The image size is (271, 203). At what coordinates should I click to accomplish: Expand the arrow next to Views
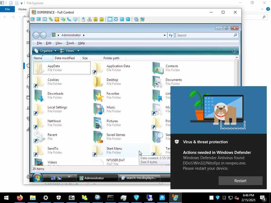point(78,51)
